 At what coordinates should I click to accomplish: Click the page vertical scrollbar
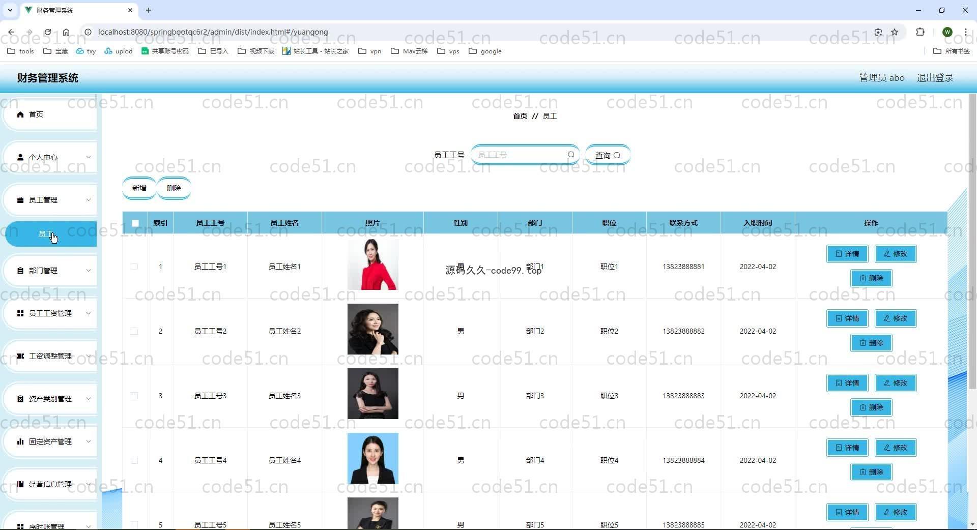[972, 242]
